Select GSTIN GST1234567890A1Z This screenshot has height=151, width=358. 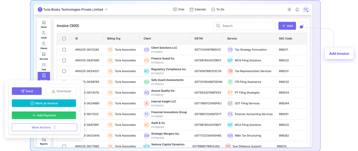point(208,50)
